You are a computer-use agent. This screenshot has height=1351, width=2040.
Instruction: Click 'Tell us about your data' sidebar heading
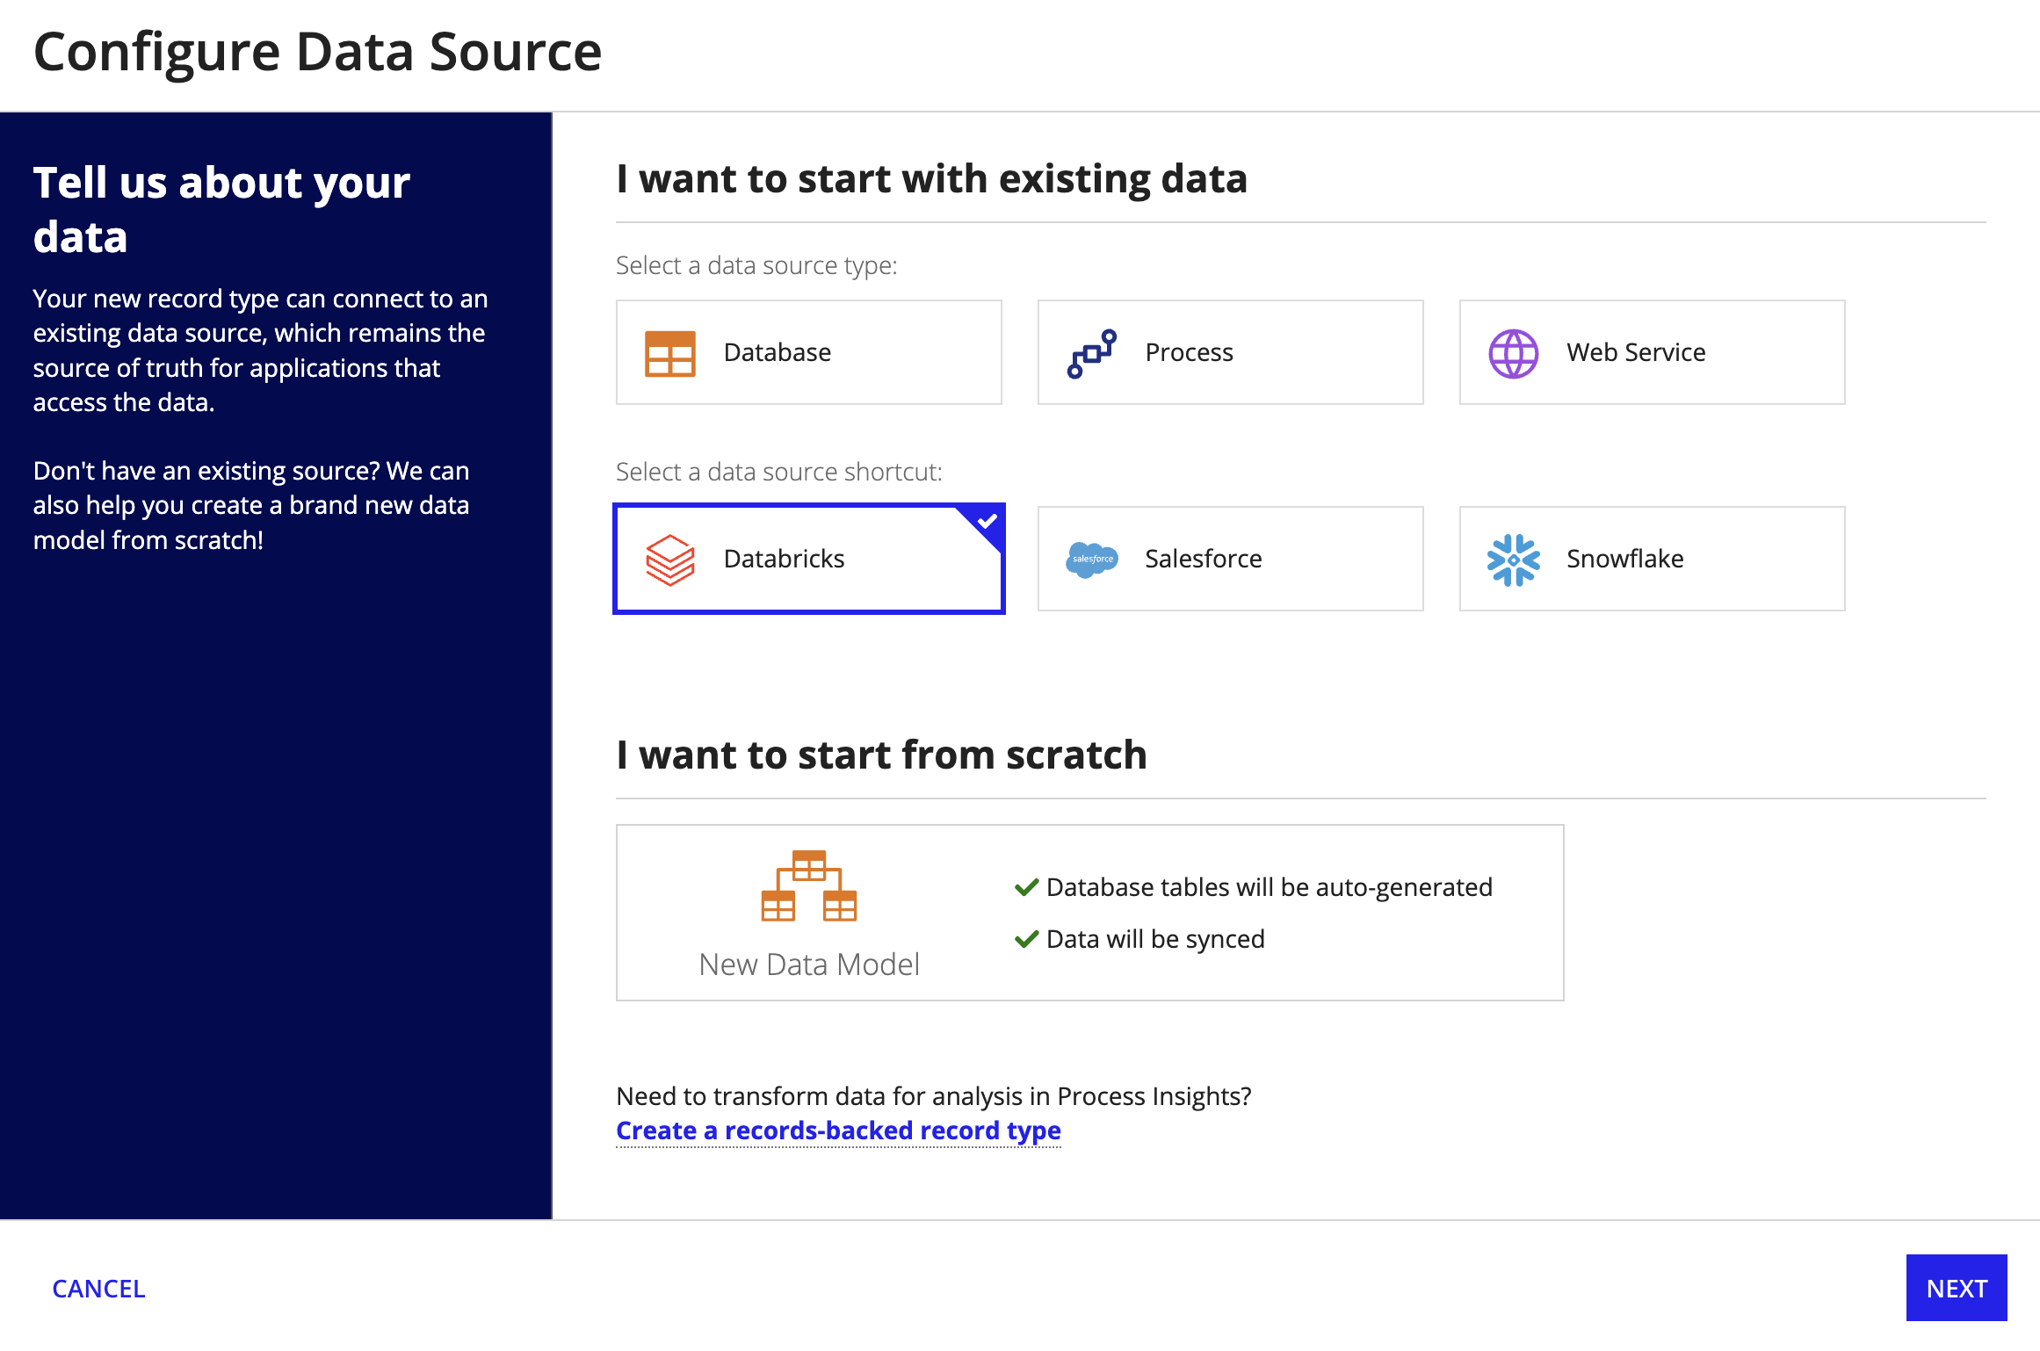(221, 210)
